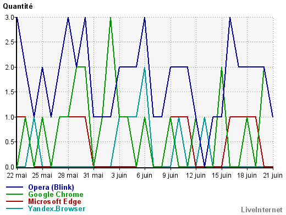
Task: Select the 21 juin date label
Action: (273, 176)
